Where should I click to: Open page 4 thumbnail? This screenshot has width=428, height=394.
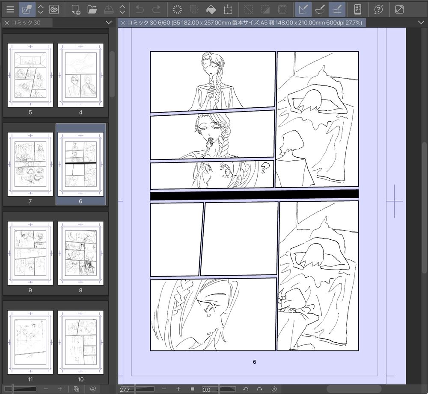(x=81, y=75)
